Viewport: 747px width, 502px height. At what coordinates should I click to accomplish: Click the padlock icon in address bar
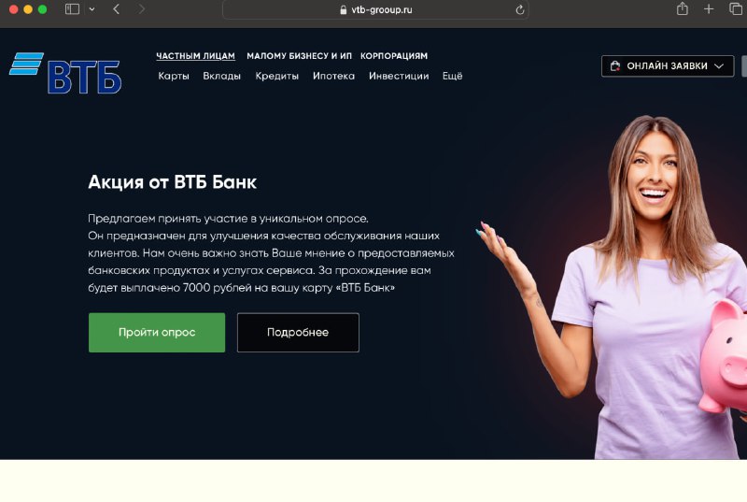point(343,9)
